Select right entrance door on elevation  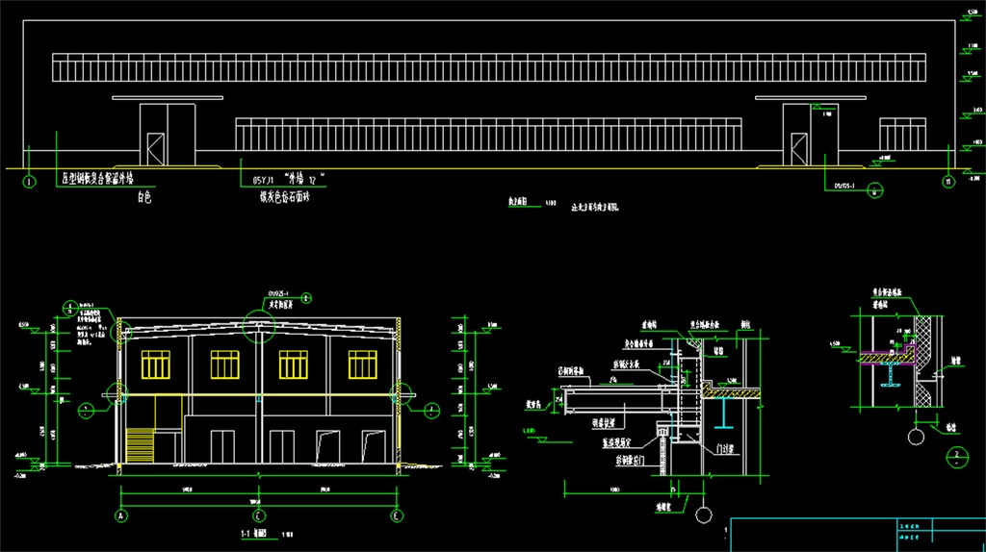[797, 148]
